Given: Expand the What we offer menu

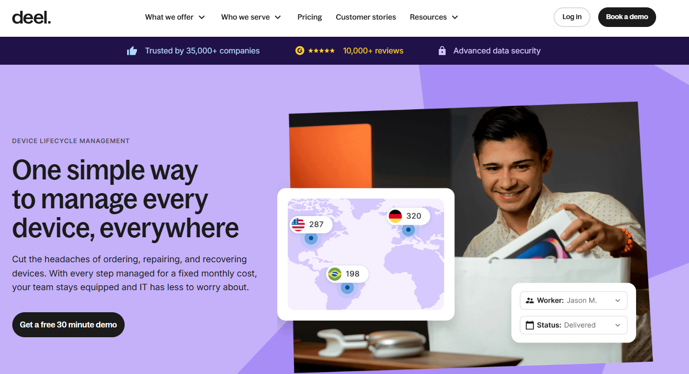Looking at the screenshot, I should coord(175,17).
